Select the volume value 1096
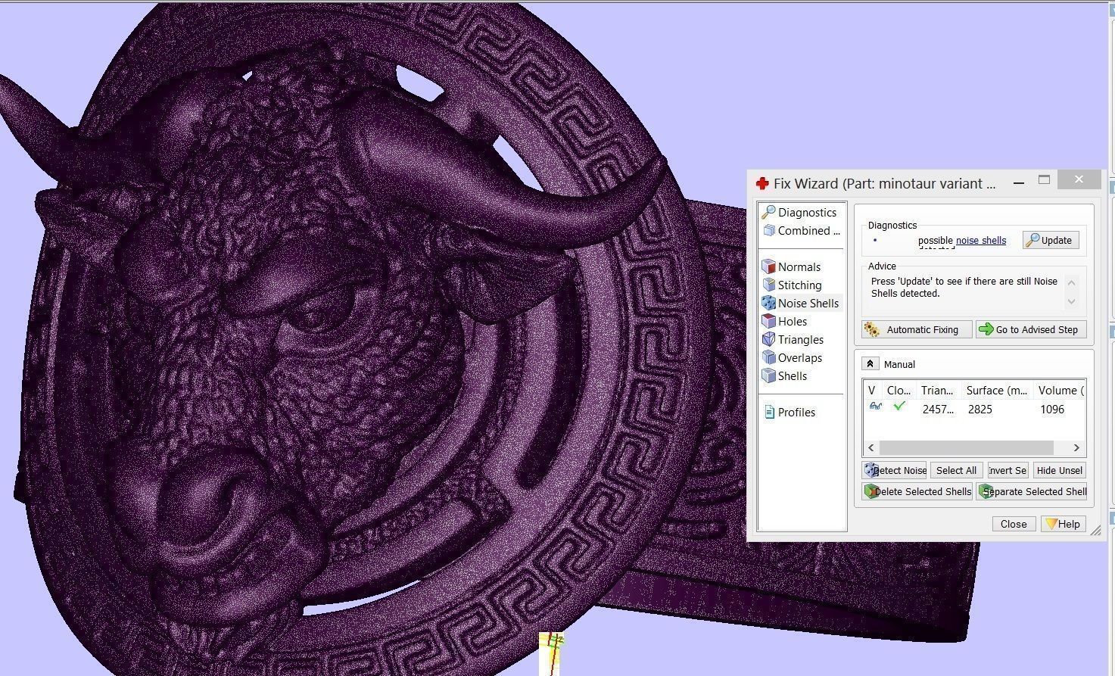1115x676 pixels. click(x=1052, y=410)
